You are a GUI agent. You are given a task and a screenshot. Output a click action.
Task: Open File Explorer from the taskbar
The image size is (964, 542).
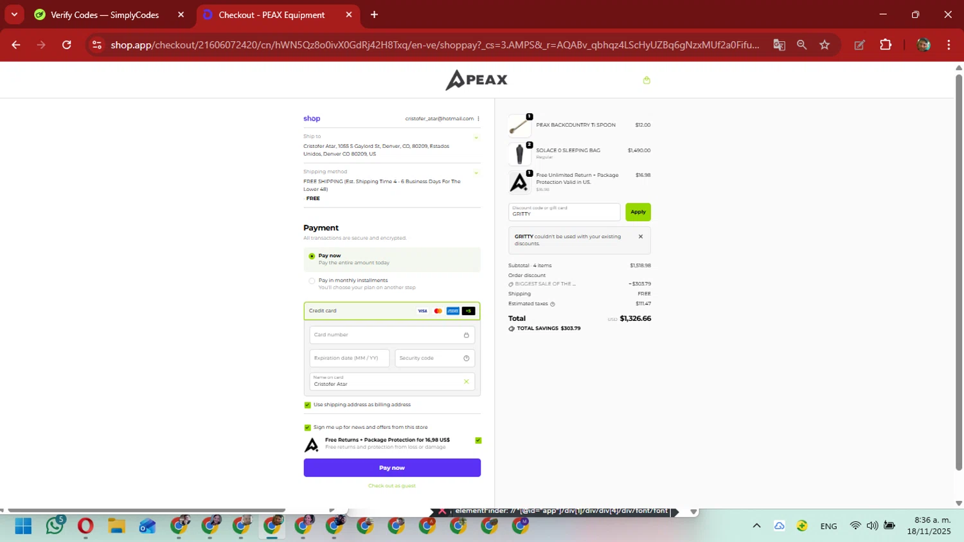(x=116, y=526)
